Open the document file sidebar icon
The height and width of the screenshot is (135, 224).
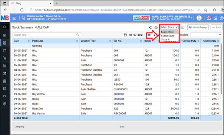pos(4,89)
